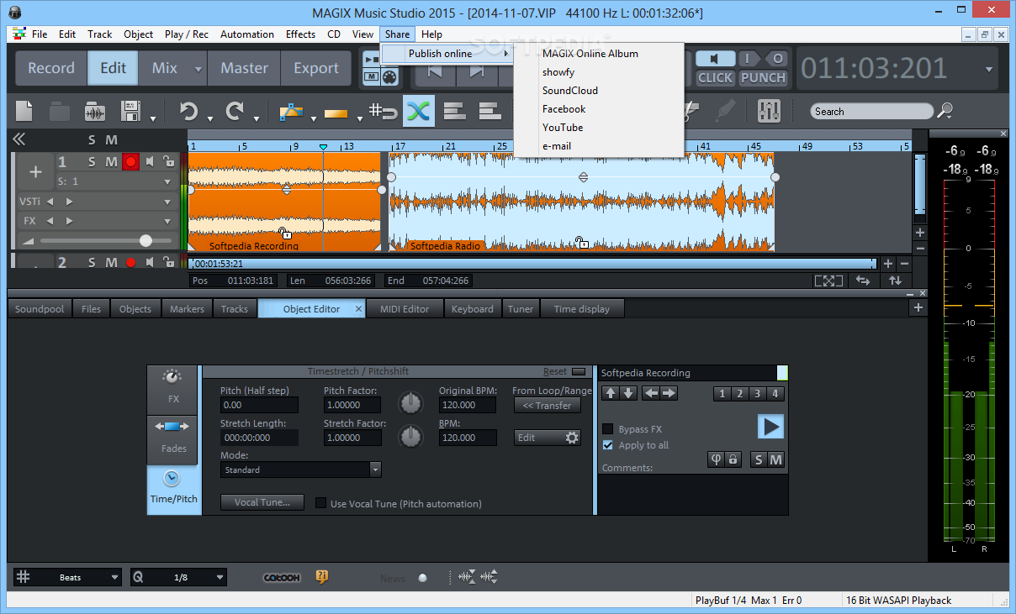
Task: Click the Catooh logo in bottom bar
Action: [x=281, y=577]
